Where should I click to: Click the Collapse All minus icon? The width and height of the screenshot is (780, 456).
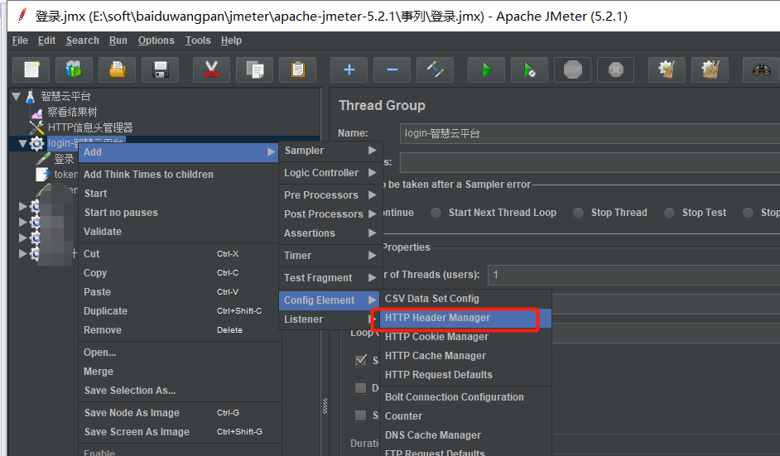(x=392, y=70)
